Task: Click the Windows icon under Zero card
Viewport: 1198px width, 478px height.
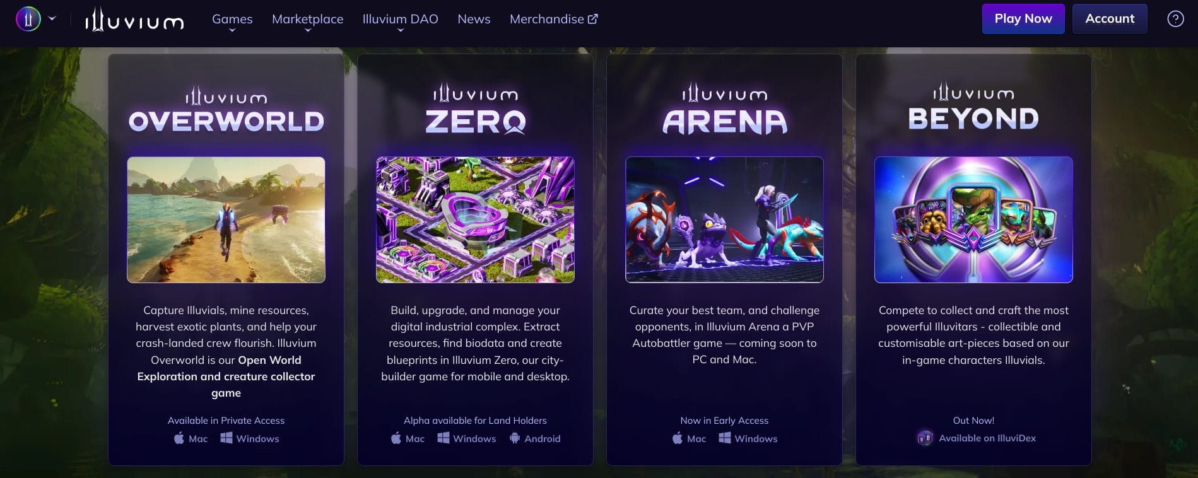Action: coord(443,438)
